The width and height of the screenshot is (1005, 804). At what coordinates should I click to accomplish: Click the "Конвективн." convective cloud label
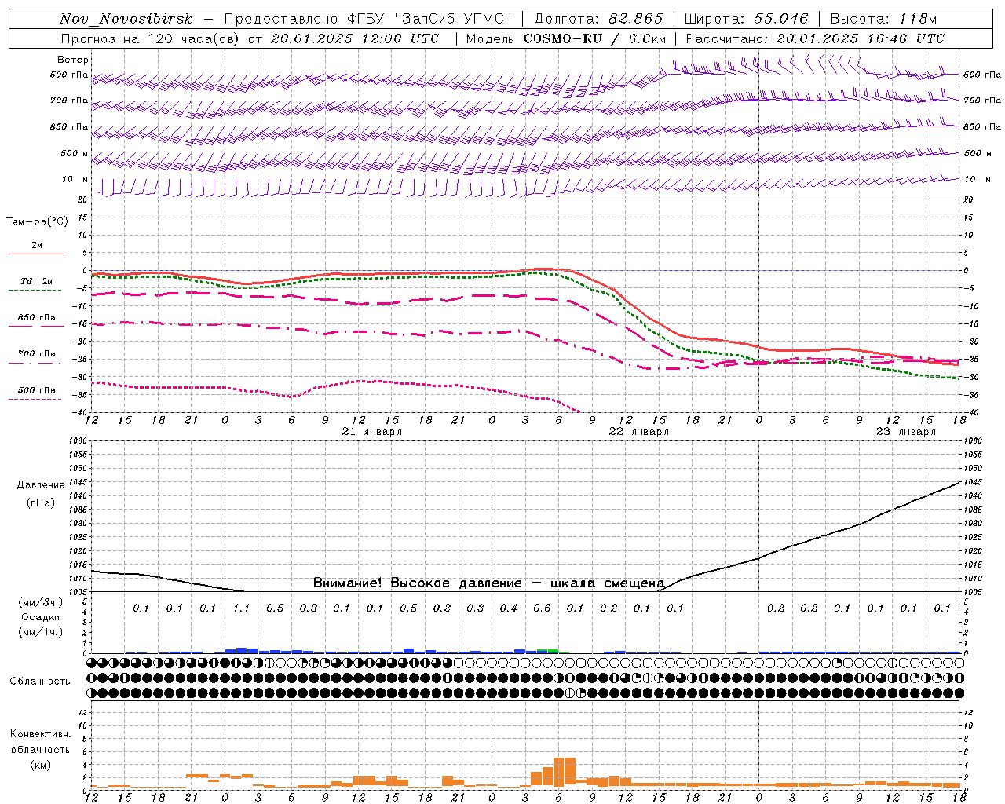tap(40, 734)
